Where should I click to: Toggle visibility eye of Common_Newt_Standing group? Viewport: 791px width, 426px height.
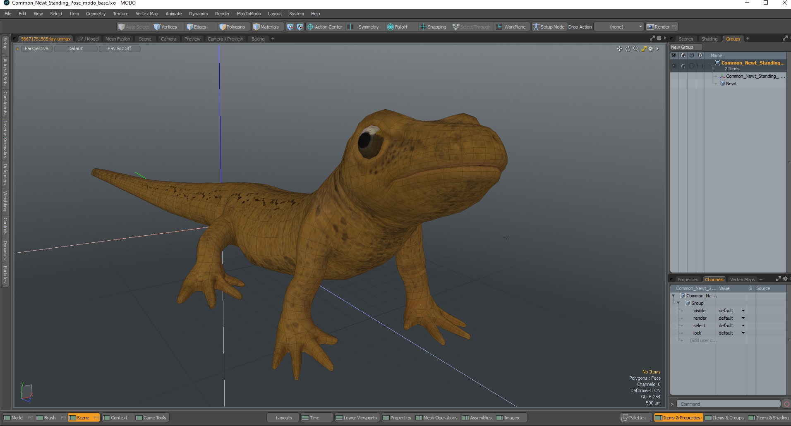click(x=674, y=66)
